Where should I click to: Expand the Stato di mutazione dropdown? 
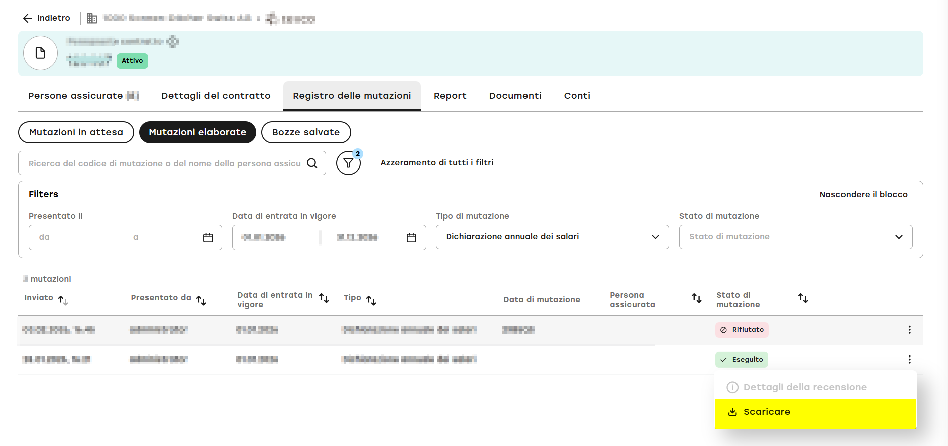[796, 237]
